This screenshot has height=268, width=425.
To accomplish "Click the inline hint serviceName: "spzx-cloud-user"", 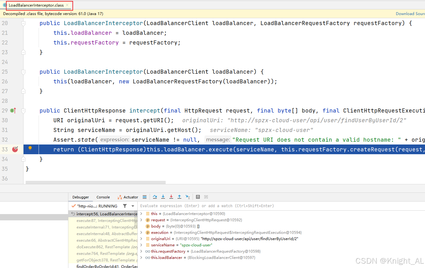I will (x=262, y=130).
